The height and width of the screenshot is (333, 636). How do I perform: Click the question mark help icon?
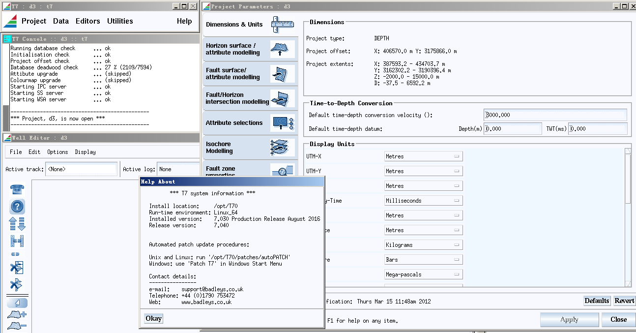coord(17,207)
